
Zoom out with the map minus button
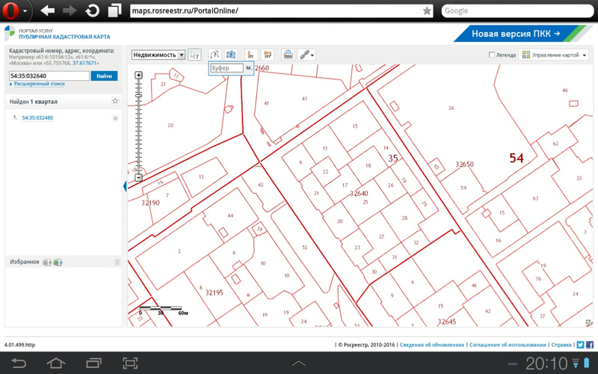138,177
